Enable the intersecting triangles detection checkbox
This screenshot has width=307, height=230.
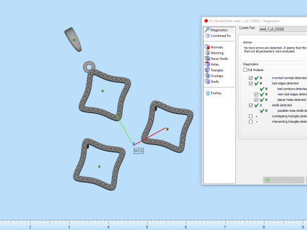point(251,121)
